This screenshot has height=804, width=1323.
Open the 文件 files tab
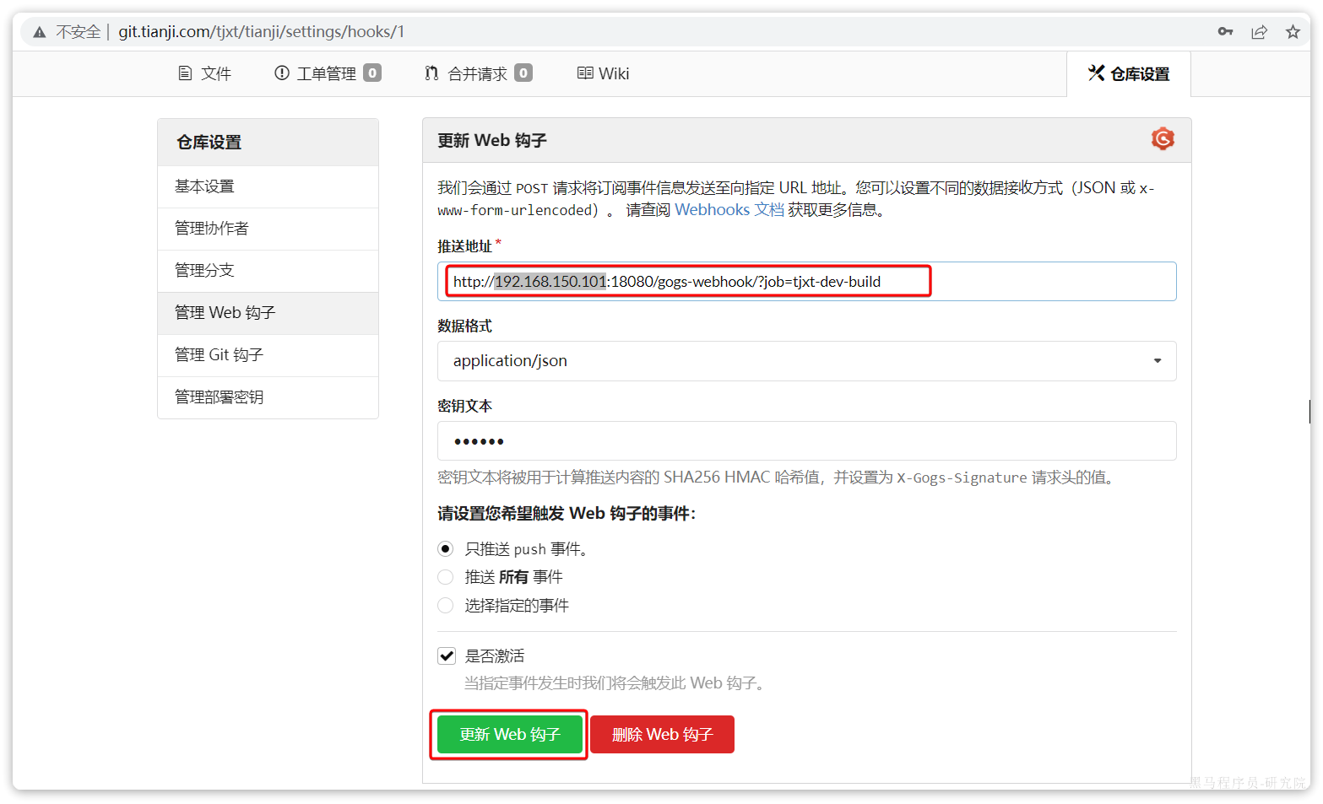(204, 73)
